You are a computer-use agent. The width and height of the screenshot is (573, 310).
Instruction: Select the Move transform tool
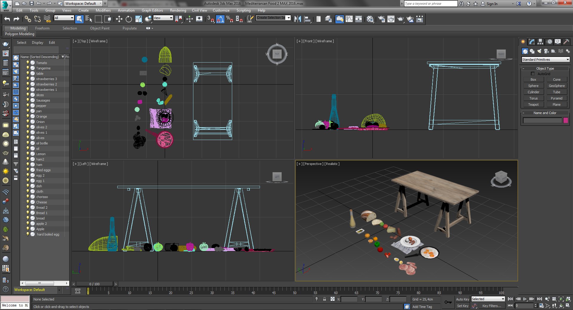click(119, 19)
